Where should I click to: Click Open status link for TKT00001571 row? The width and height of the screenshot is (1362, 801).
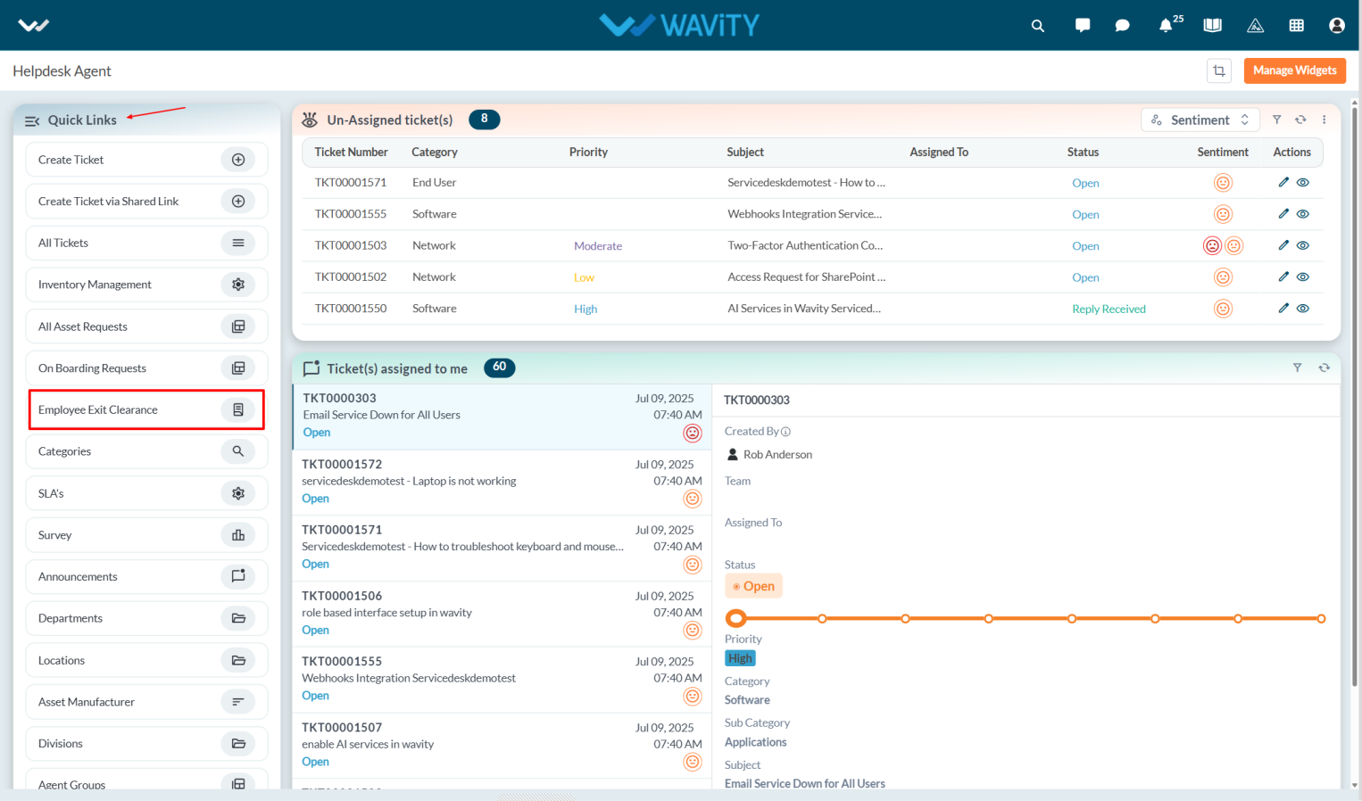coord(1085,183)
